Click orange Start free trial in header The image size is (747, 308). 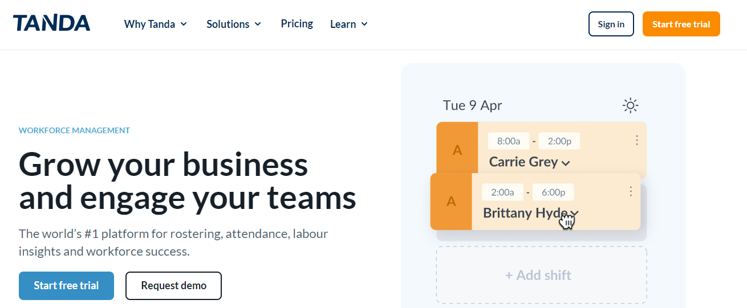(681, 24)
